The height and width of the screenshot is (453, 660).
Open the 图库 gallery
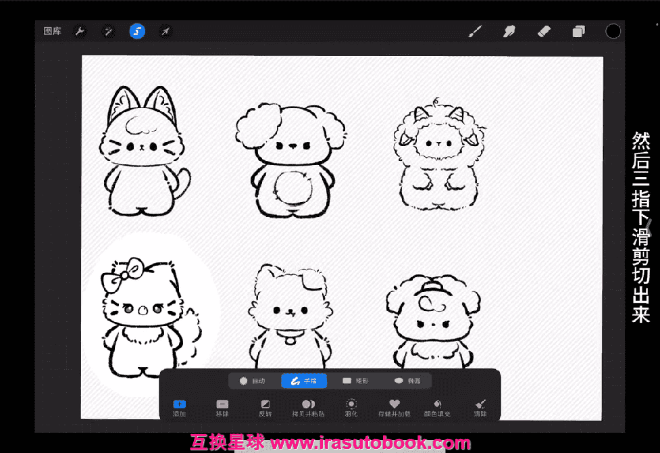52,31
